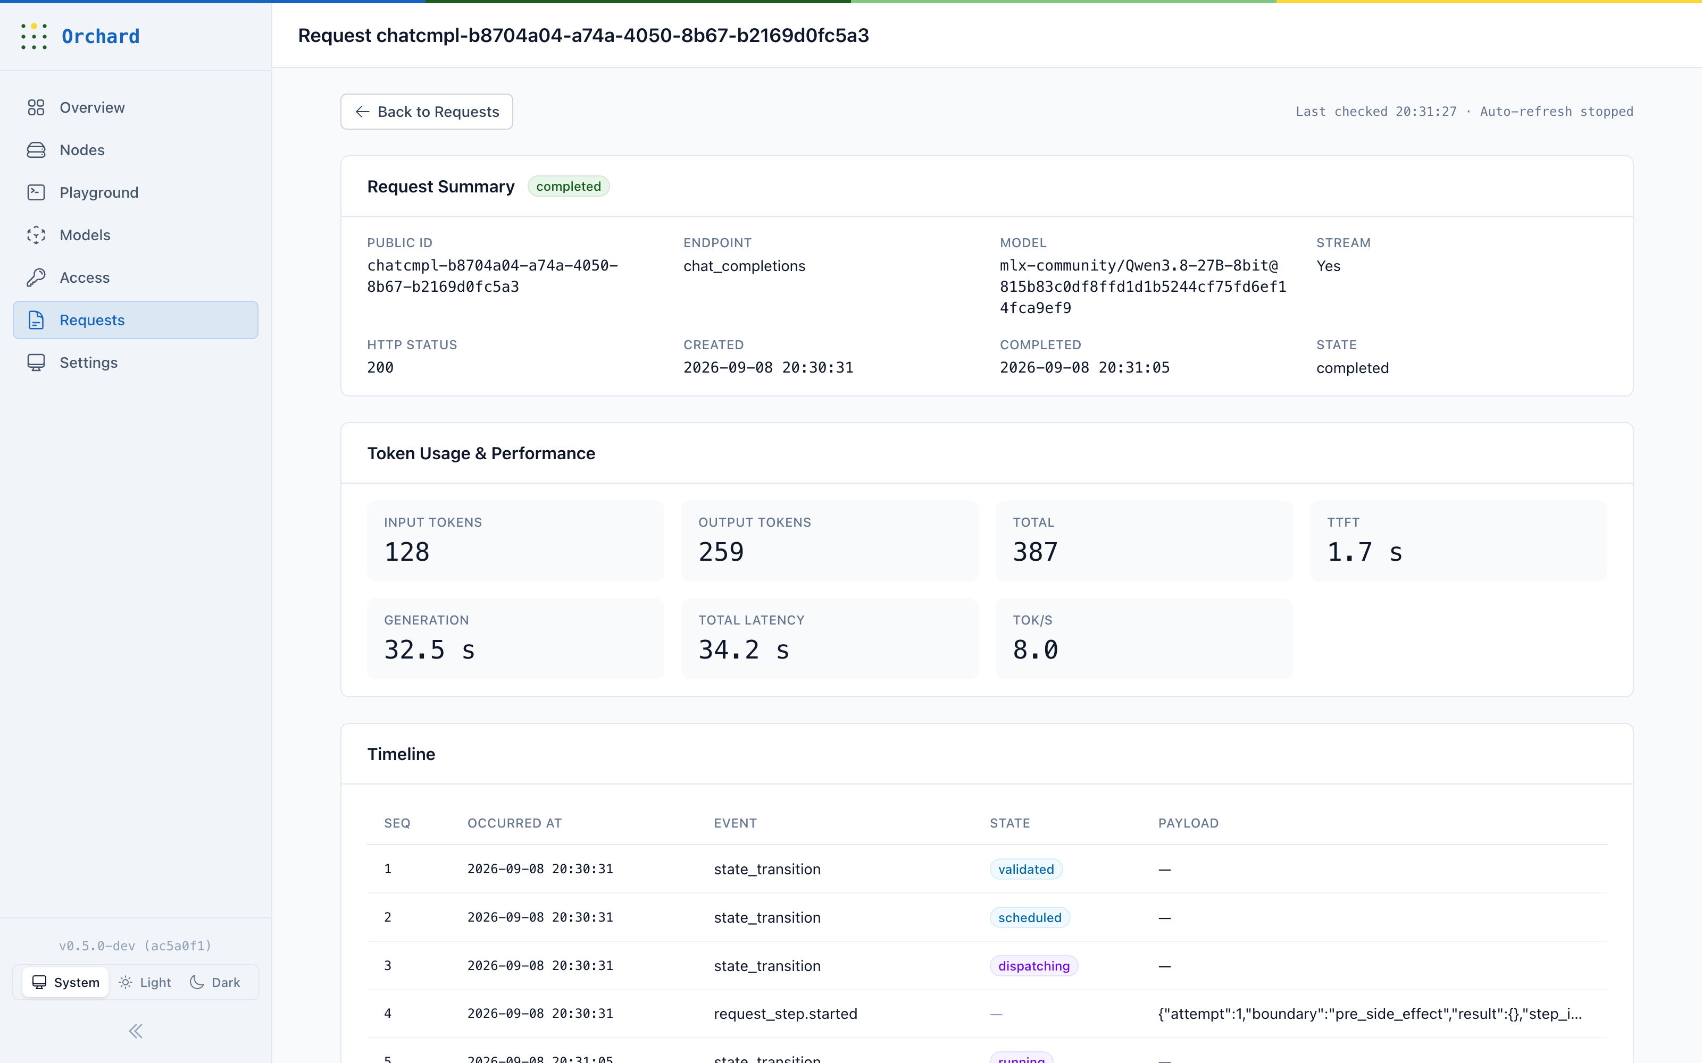Click the Generation value 32.5 s
Image resolution: width=1702 pixels, height=1063 pixels.
tap(429, 649)
